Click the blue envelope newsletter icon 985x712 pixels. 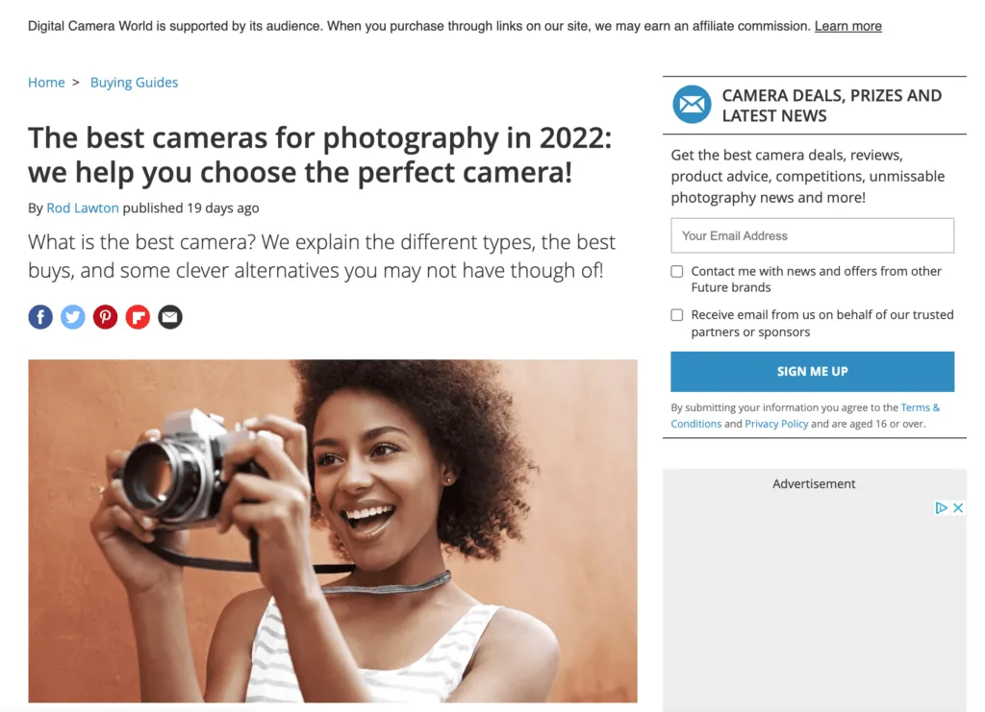click(x=691, y=105)
